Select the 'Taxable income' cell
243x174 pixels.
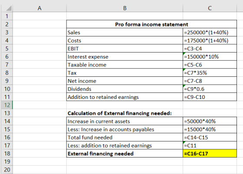(125, 65)
